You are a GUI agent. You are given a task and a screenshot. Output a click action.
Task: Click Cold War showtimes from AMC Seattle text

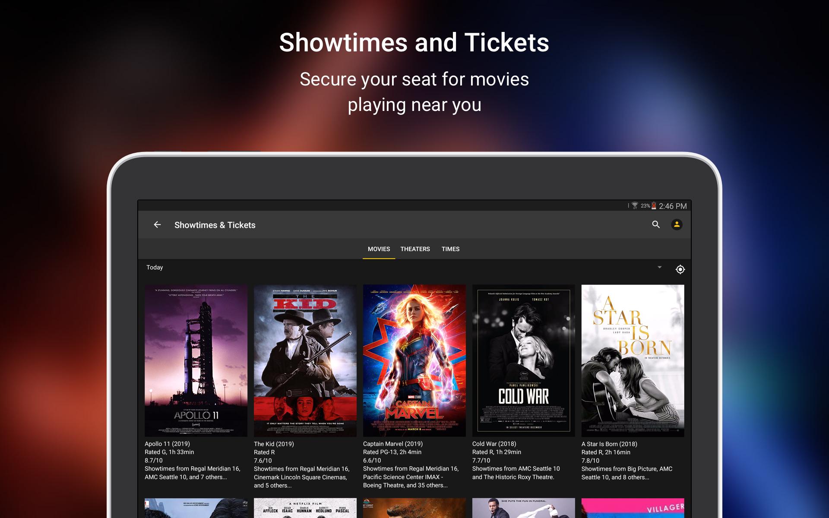(516, 473)
